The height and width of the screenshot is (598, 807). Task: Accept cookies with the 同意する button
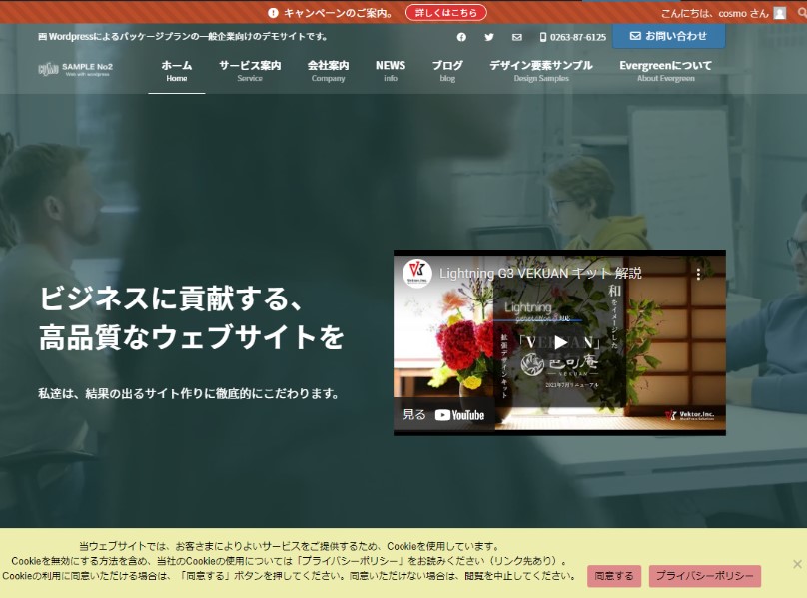(614, 576)
